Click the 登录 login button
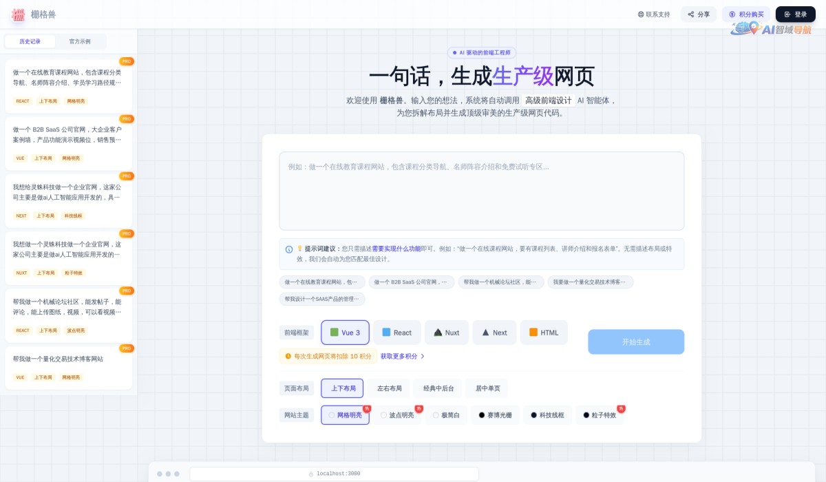Image resolution: width=826 pixels, height=482 pixels. click(796, 14)
